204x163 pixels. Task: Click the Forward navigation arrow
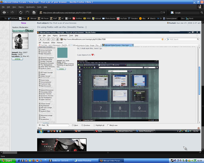(x=12, y=12)
